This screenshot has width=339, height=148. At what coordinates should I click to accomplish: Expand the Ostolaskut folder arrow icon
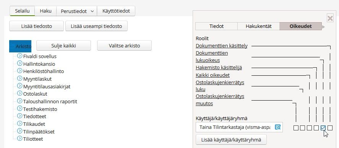[19, 93]
